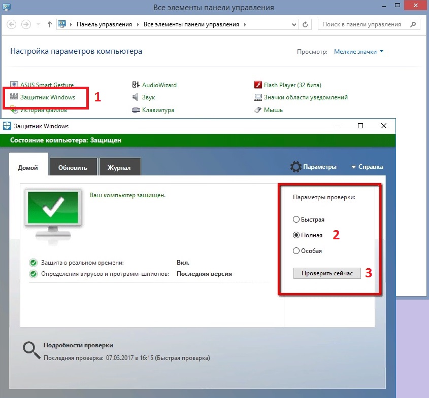Maximize the Защитник Windows window

click(360, 126)
